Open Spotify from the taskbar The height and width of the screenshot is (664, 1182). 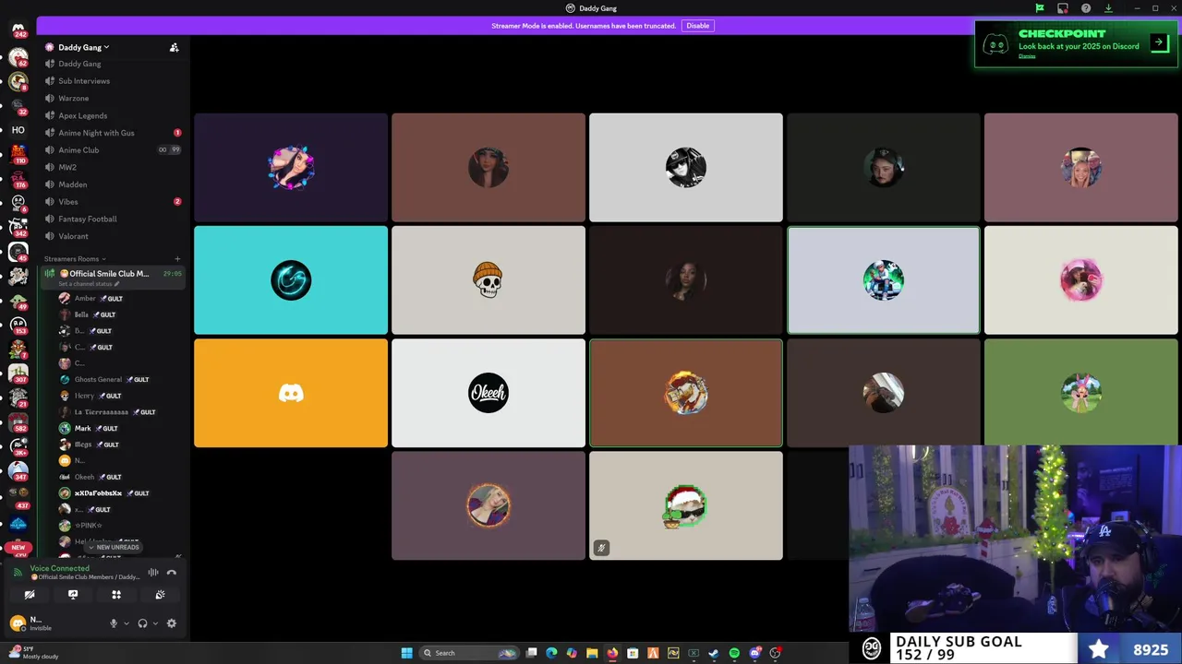tap(734, 653)
